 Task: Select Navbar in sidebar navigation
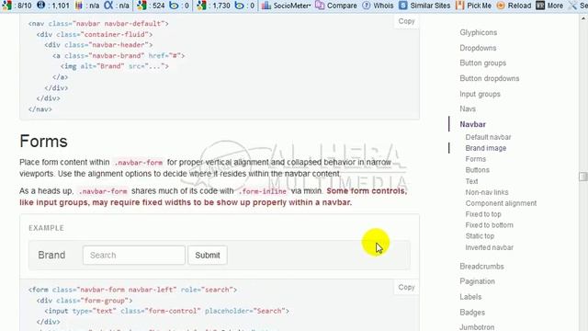[x=472, y=124]
